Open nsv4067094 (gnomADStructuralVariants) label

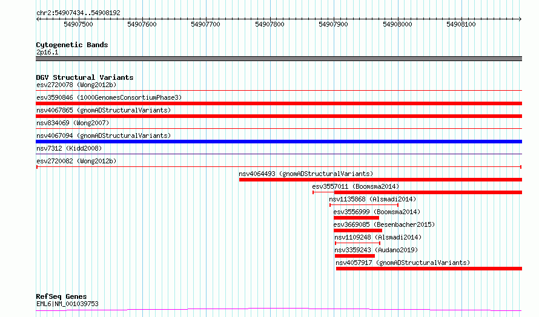coord(104,136)
